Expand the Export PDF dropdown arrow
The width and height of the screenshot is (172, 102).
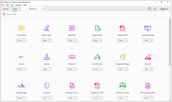[x=101, y=40]
